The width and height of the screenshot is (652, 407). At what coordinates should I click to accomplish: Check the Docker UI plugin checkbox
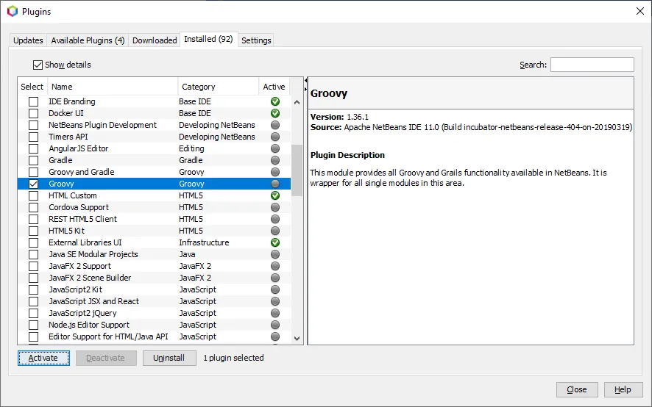pos(33,113)
